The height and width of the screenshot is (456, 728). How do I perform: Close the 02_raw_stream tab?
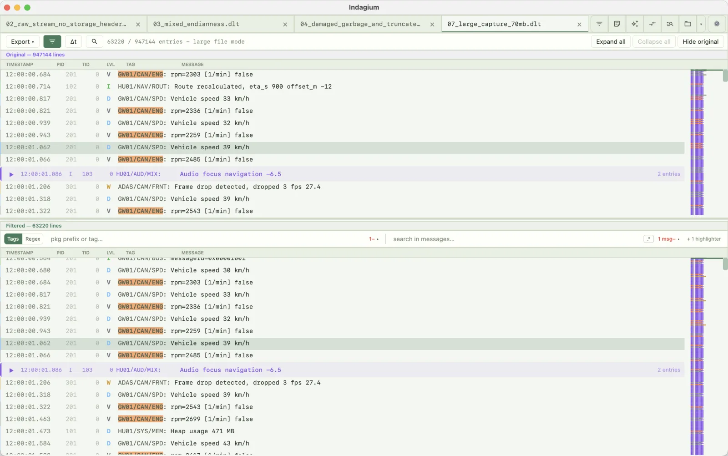coord(138,25)
